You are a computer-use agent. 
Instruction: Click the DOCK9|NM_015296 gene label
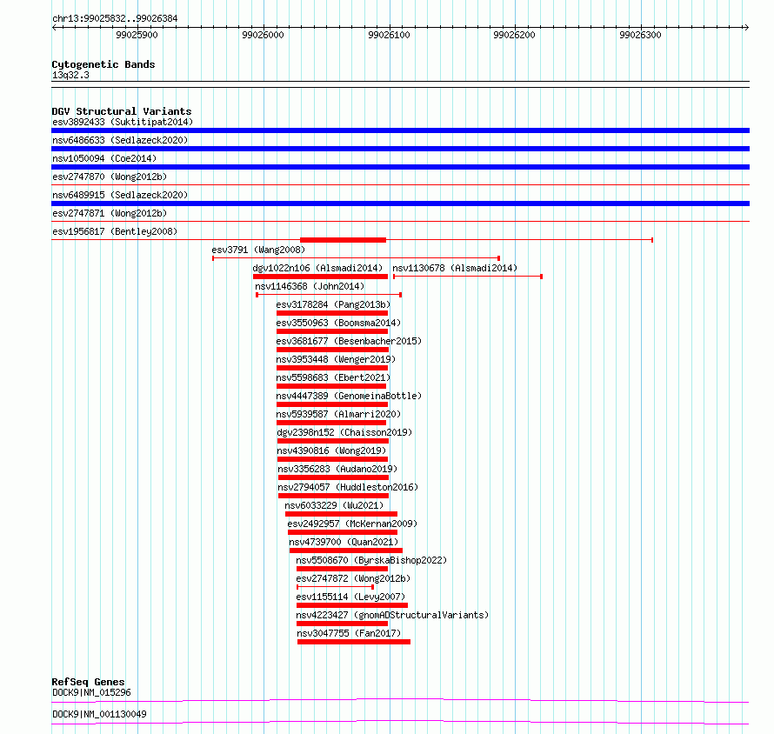[x=91, y=692]
